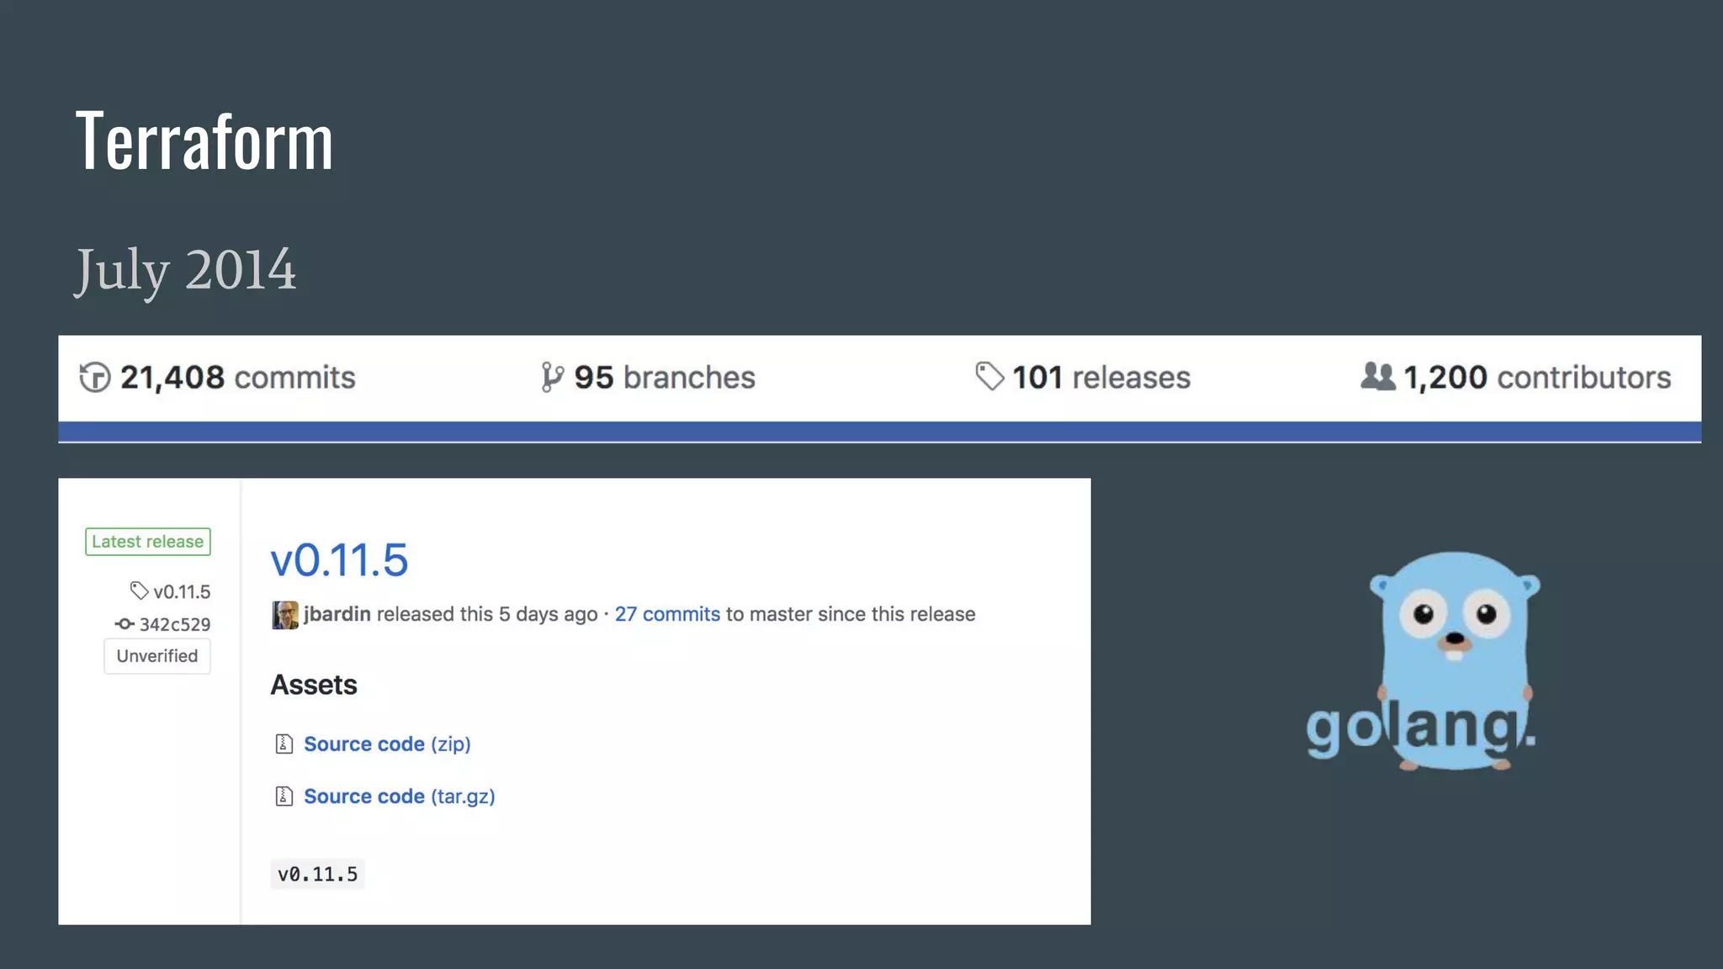Click the tag icon beside v0.11.5 in sidebar
Image resolution: width=1723 pixels, height=969 pixels.
[x=139, y=590]
